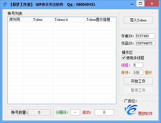The height and width of the screenshot is (123, 161).
Task: Click the 易梦软件 ad logo image
Action: 131,110
